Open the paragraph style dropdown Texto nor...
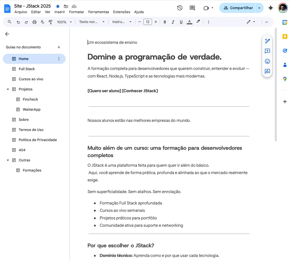 coord(92,22)
